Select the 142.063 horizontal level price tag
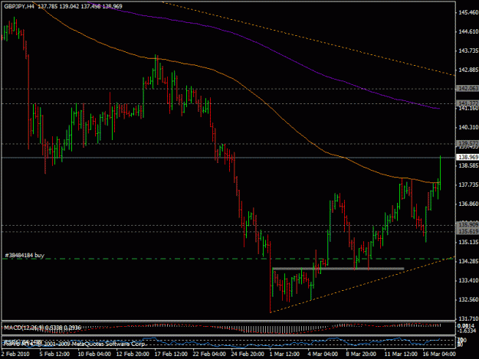 click(468, 89)
